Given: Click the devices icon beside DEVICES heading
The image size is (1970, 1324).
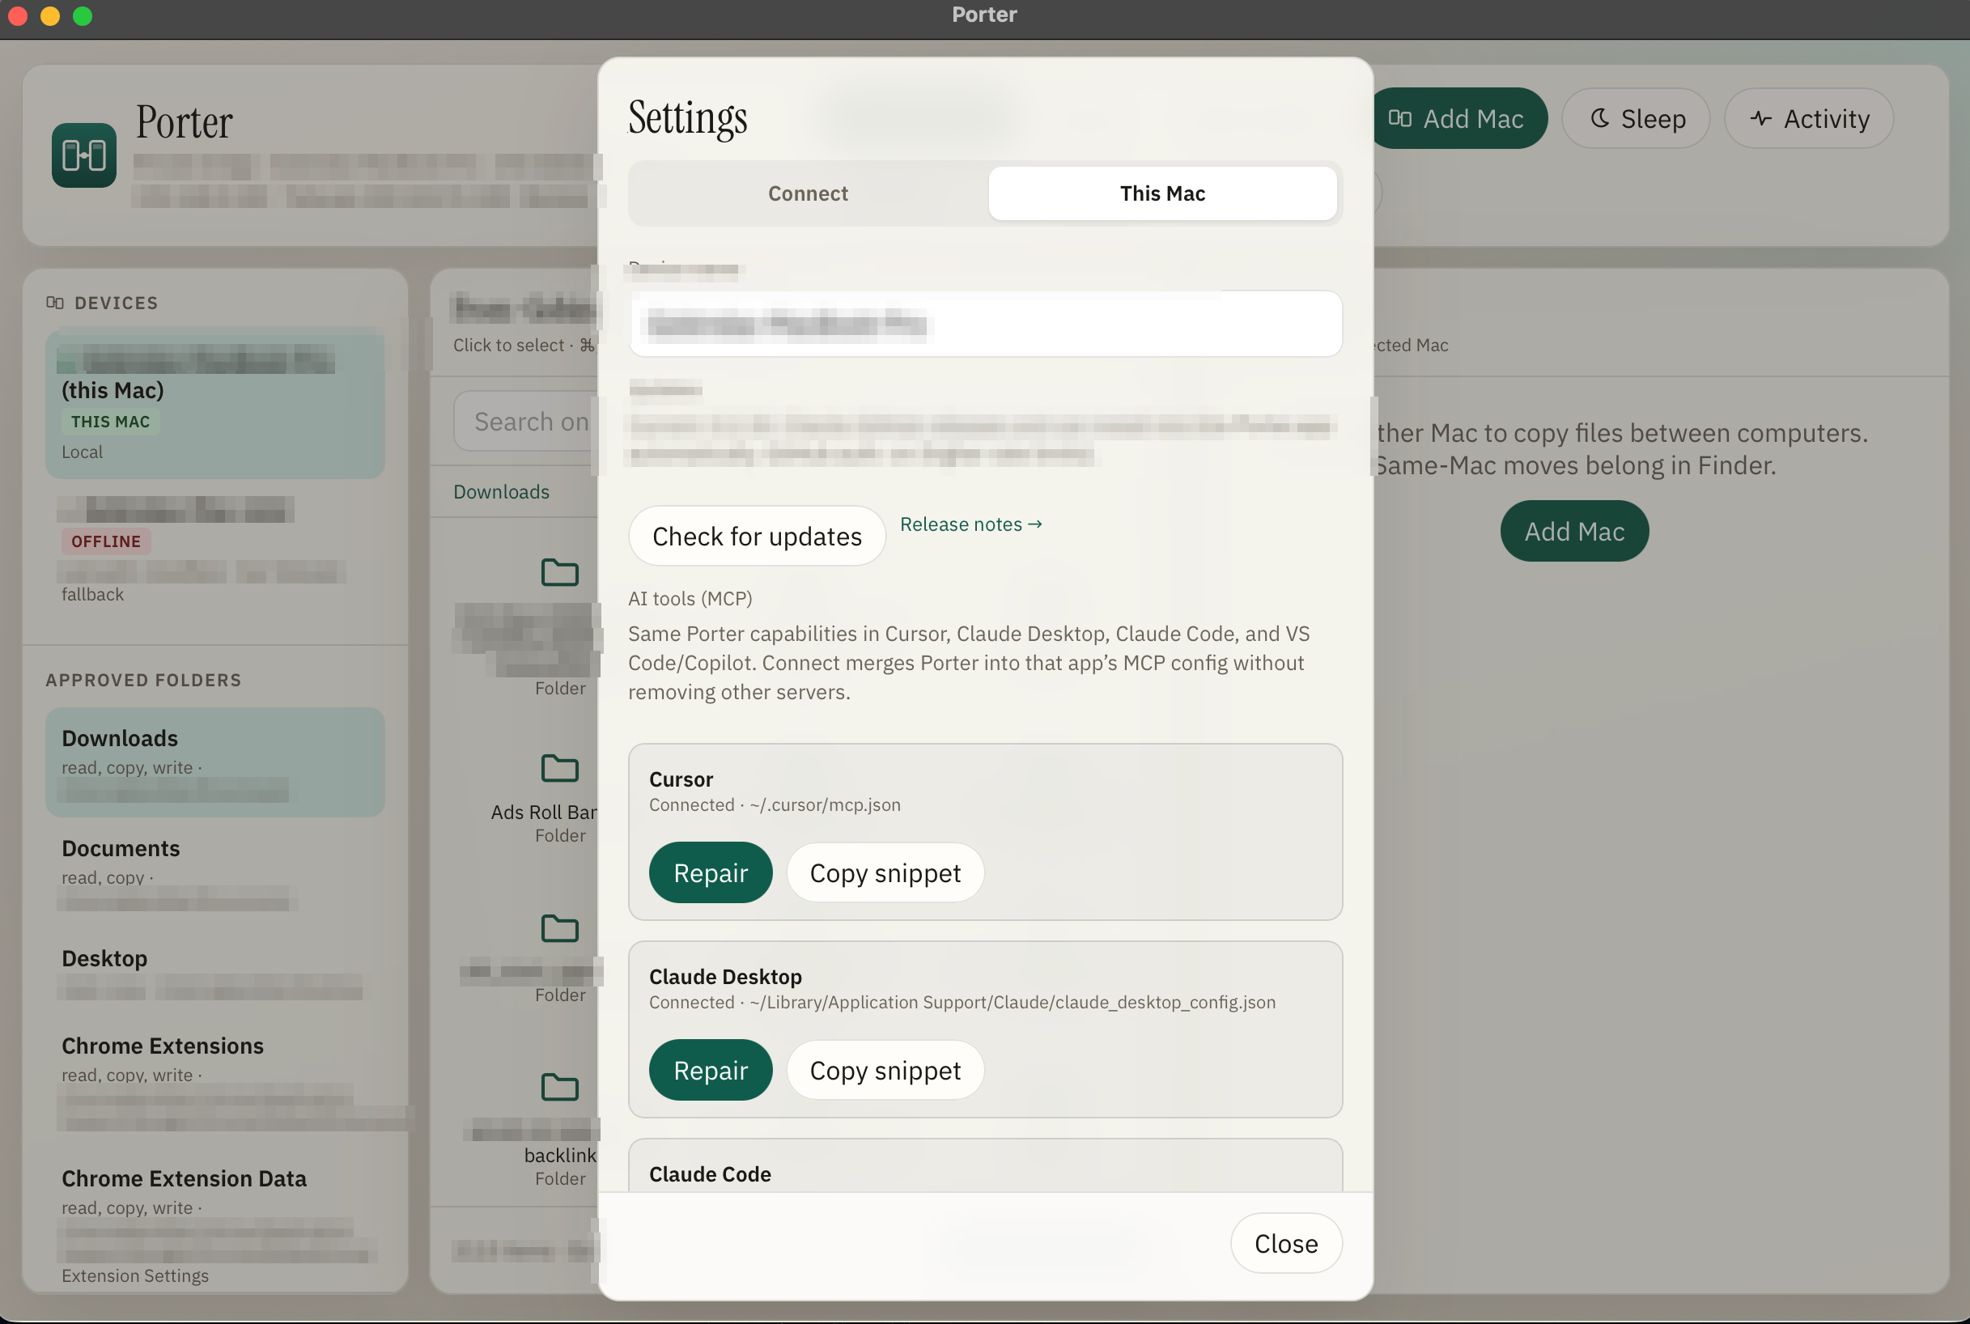Looking at the screenshot, I should point(55,303).
